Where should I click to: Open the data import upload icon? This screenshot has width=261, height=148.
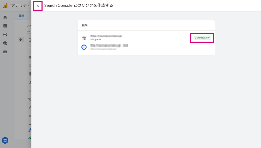[x=30, y=82]
